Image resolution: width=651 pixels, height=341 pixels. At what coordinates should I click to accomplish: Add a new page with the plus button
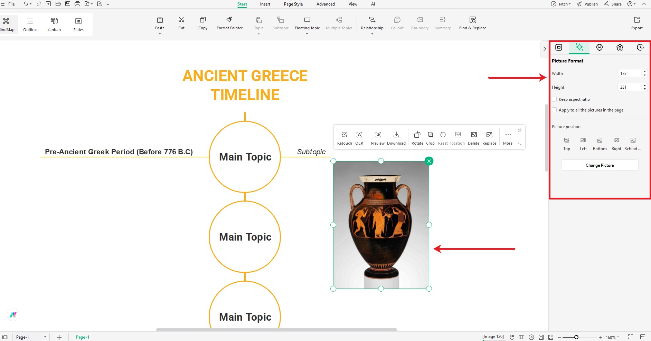[59, 337]
